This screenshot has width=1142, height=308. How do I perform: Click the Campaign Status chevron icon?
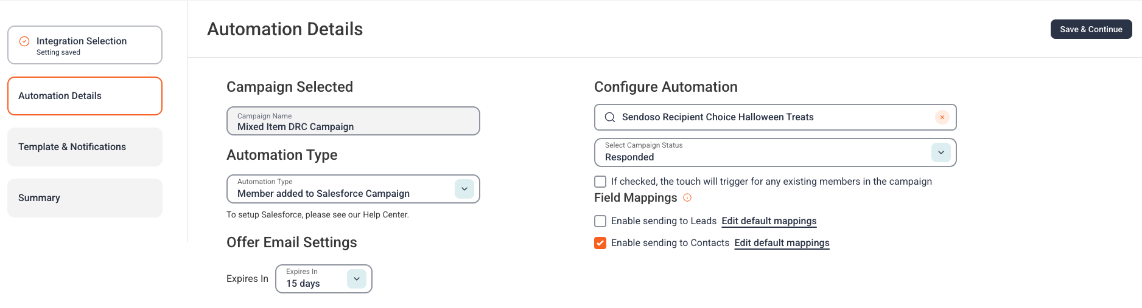point(941,152)
